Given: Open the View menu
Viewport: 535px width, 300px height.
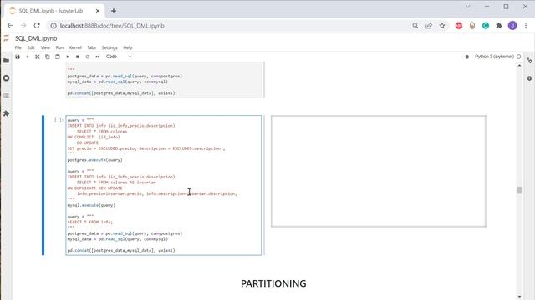Looking at the screenshot, I should click(x=45, y=47).
